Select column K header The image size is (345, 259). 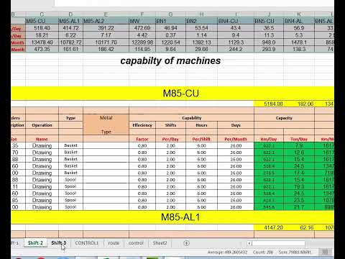299,14
